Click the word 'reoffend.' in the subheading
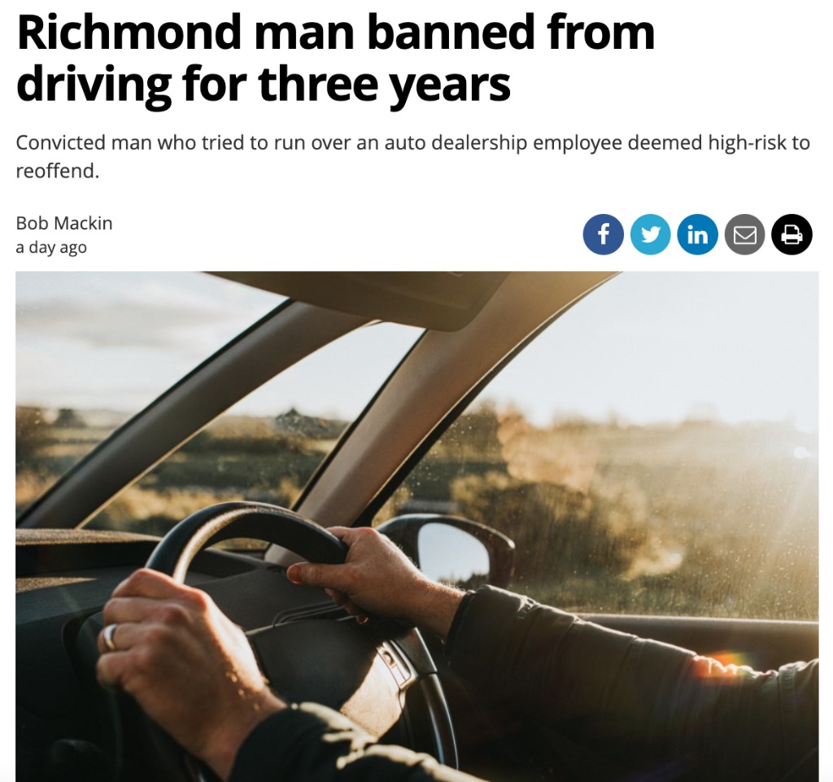The width and height of the screenshot is (833, 782). pos(58,171)
